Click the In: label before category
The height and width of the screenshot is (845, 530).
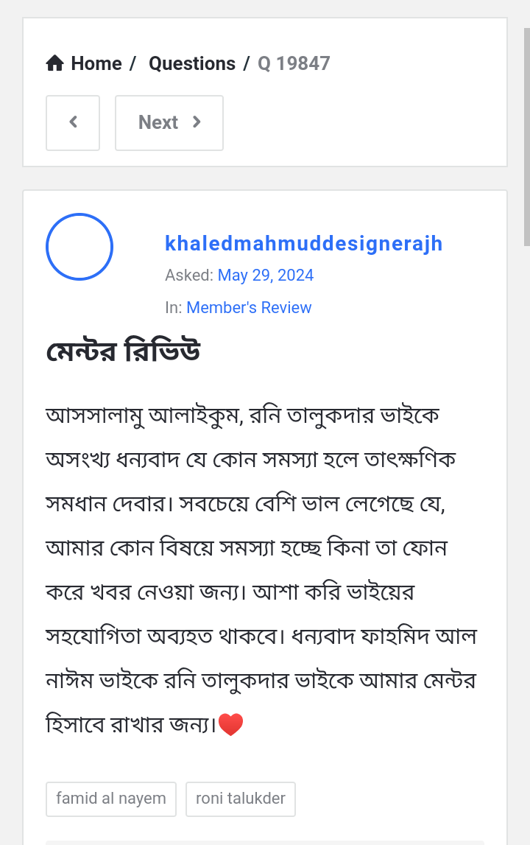[173, 308]
